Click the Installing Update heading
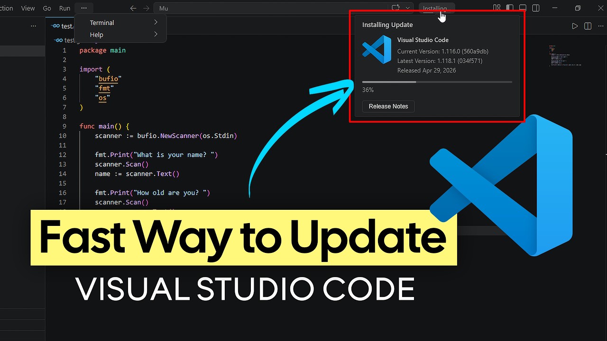607x341 pixels. click(387, 25)
